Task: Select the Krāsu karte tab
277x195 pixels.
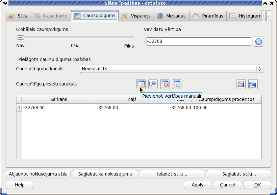Action: [51, 16]
